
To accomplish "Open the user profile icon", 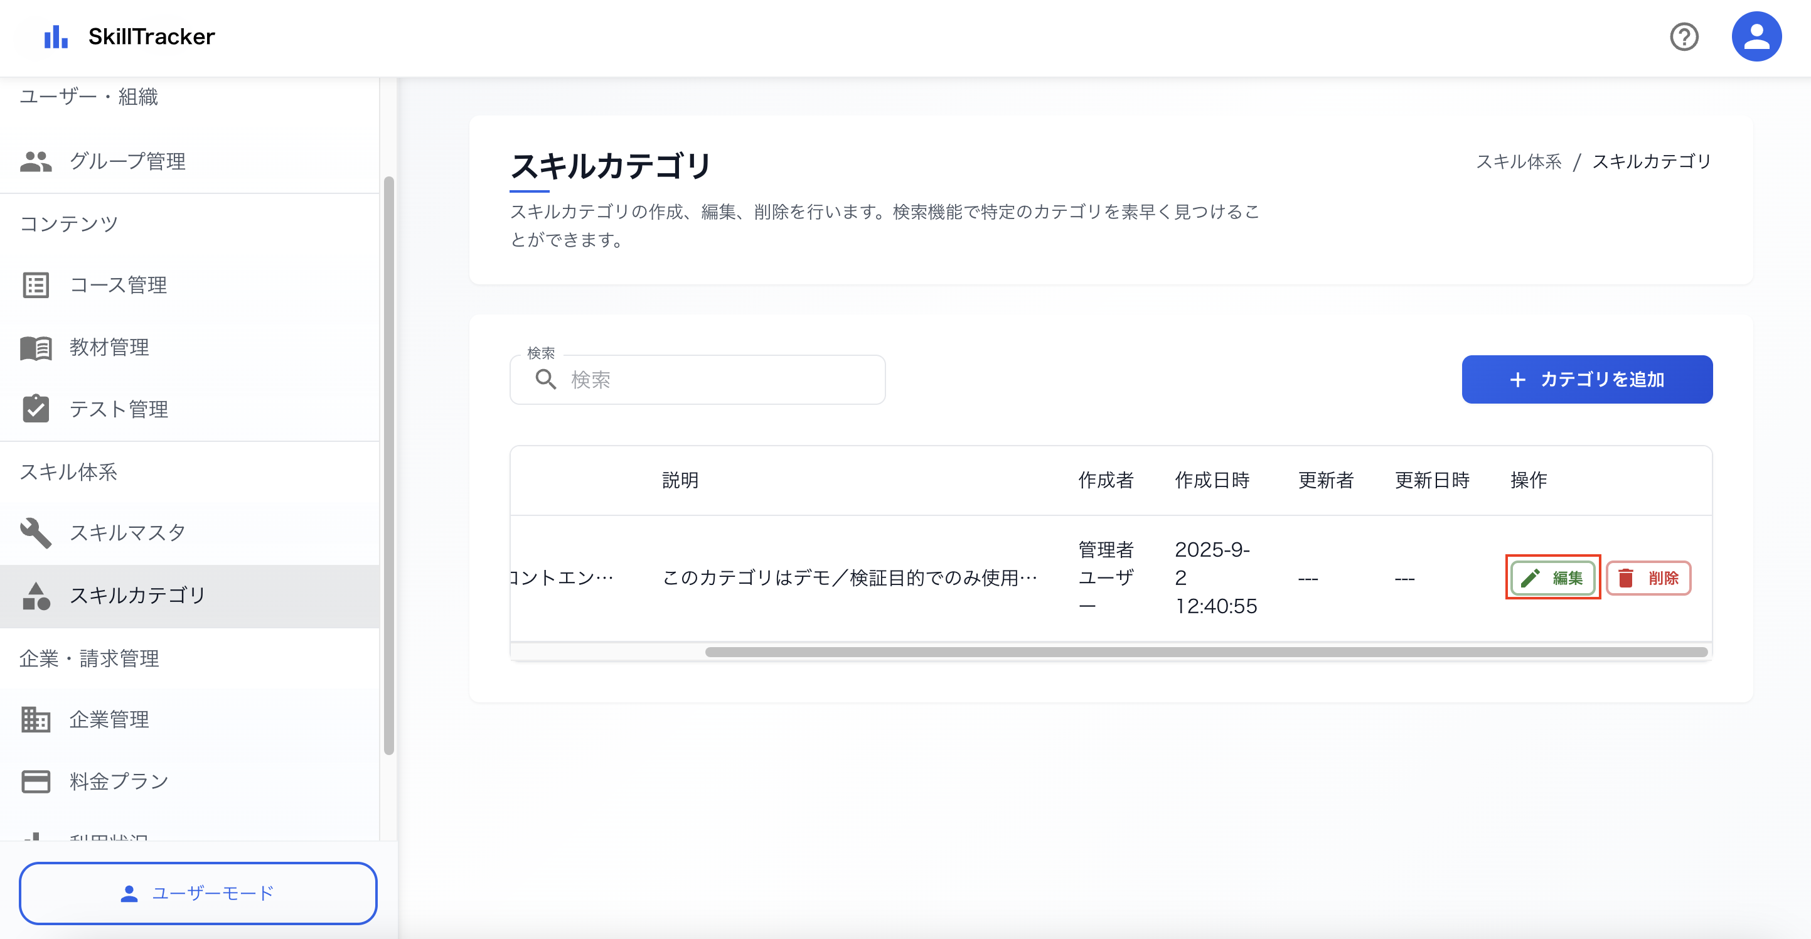I will (x=1756, y=35).
